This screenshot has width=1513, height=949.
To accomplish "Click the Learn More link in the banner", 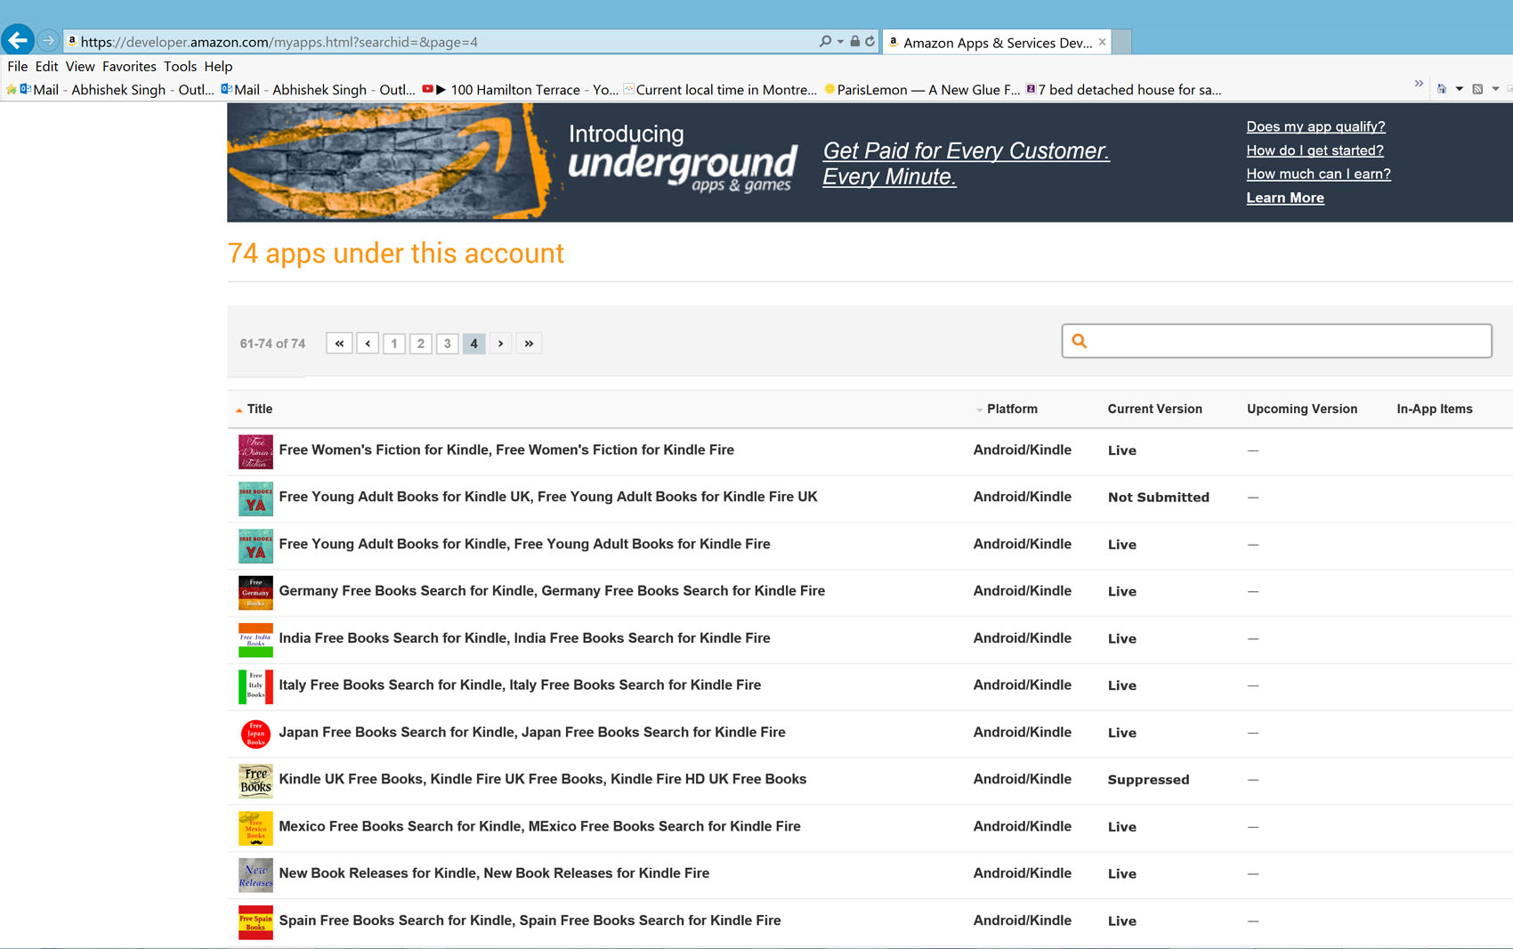I will [1285, 198].
